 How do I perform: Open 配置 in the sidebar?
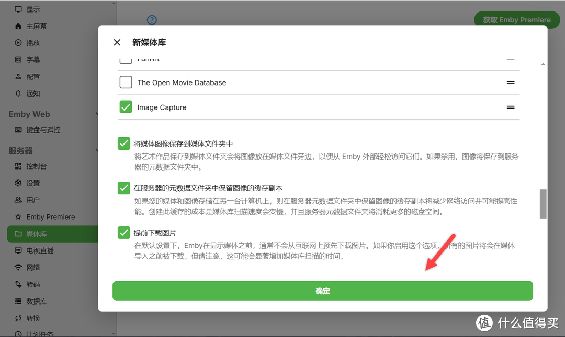click(33, 77)
